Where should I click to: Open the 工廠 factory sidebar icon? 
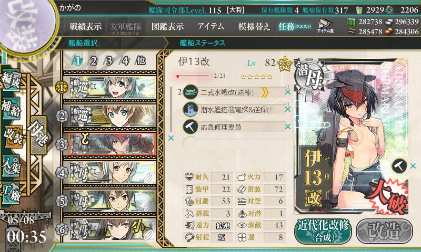(x=11, y=193)
